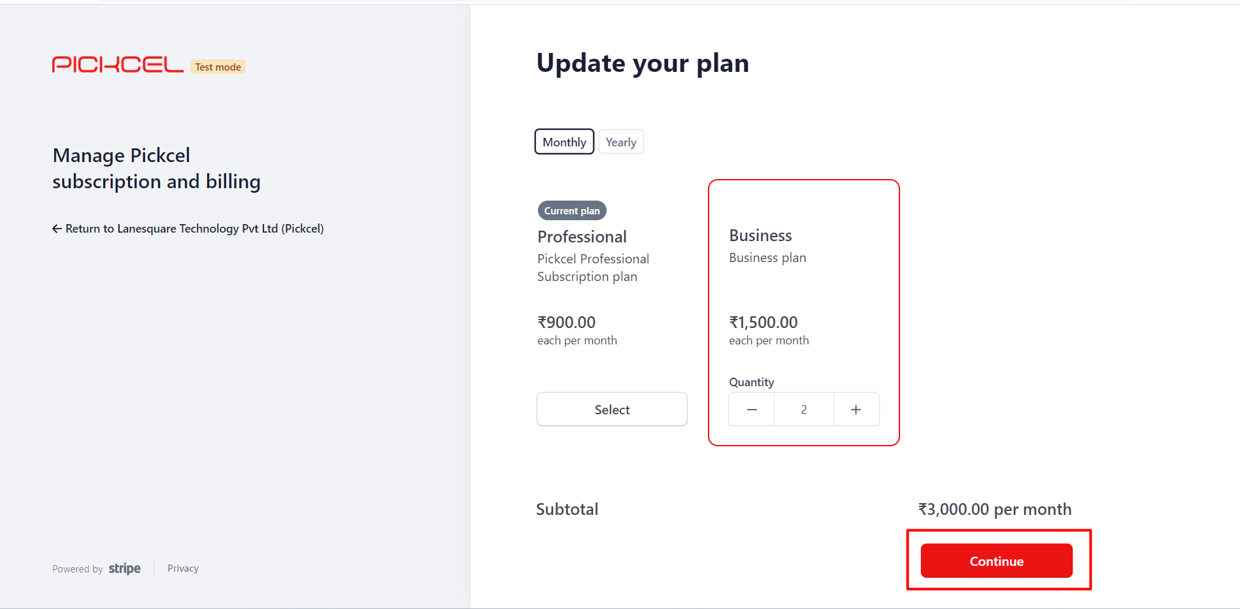
Task: Click the Stripe logo
Action: [x=124, y=568]
